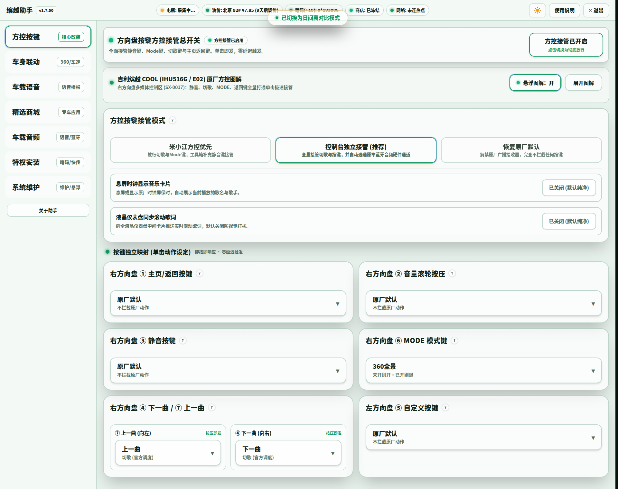Screen dimensions: 618x489
Task: Open MODE 模式键 360全景 dropdown
Action: point(483,370)
